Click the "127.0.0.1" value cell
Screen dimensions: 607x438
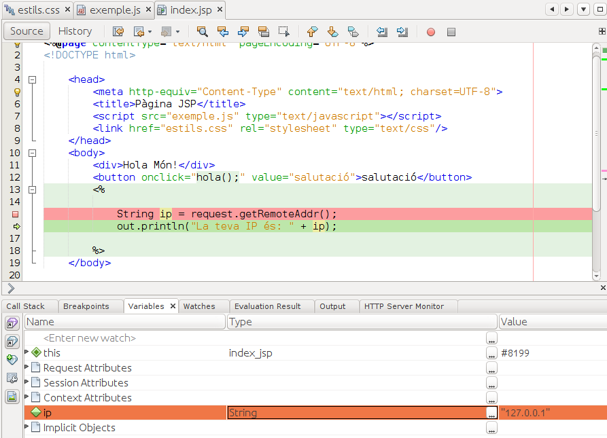(x=553, y=413)
